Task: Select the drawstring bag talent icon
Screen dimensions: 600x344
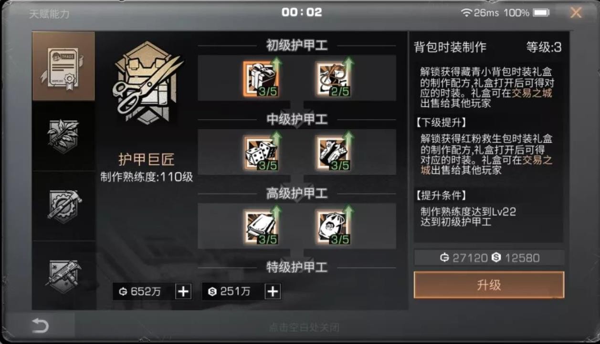Action: tap(334, 226)
